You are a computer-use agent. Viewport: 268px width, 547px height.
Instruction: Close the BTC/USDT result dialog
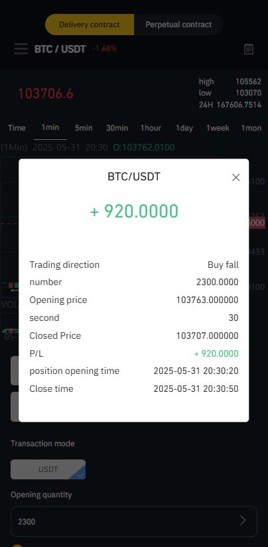236,178
